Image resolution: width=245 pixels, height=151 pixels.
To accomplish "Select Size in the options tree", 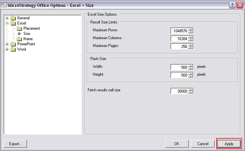I will point(27,33).
